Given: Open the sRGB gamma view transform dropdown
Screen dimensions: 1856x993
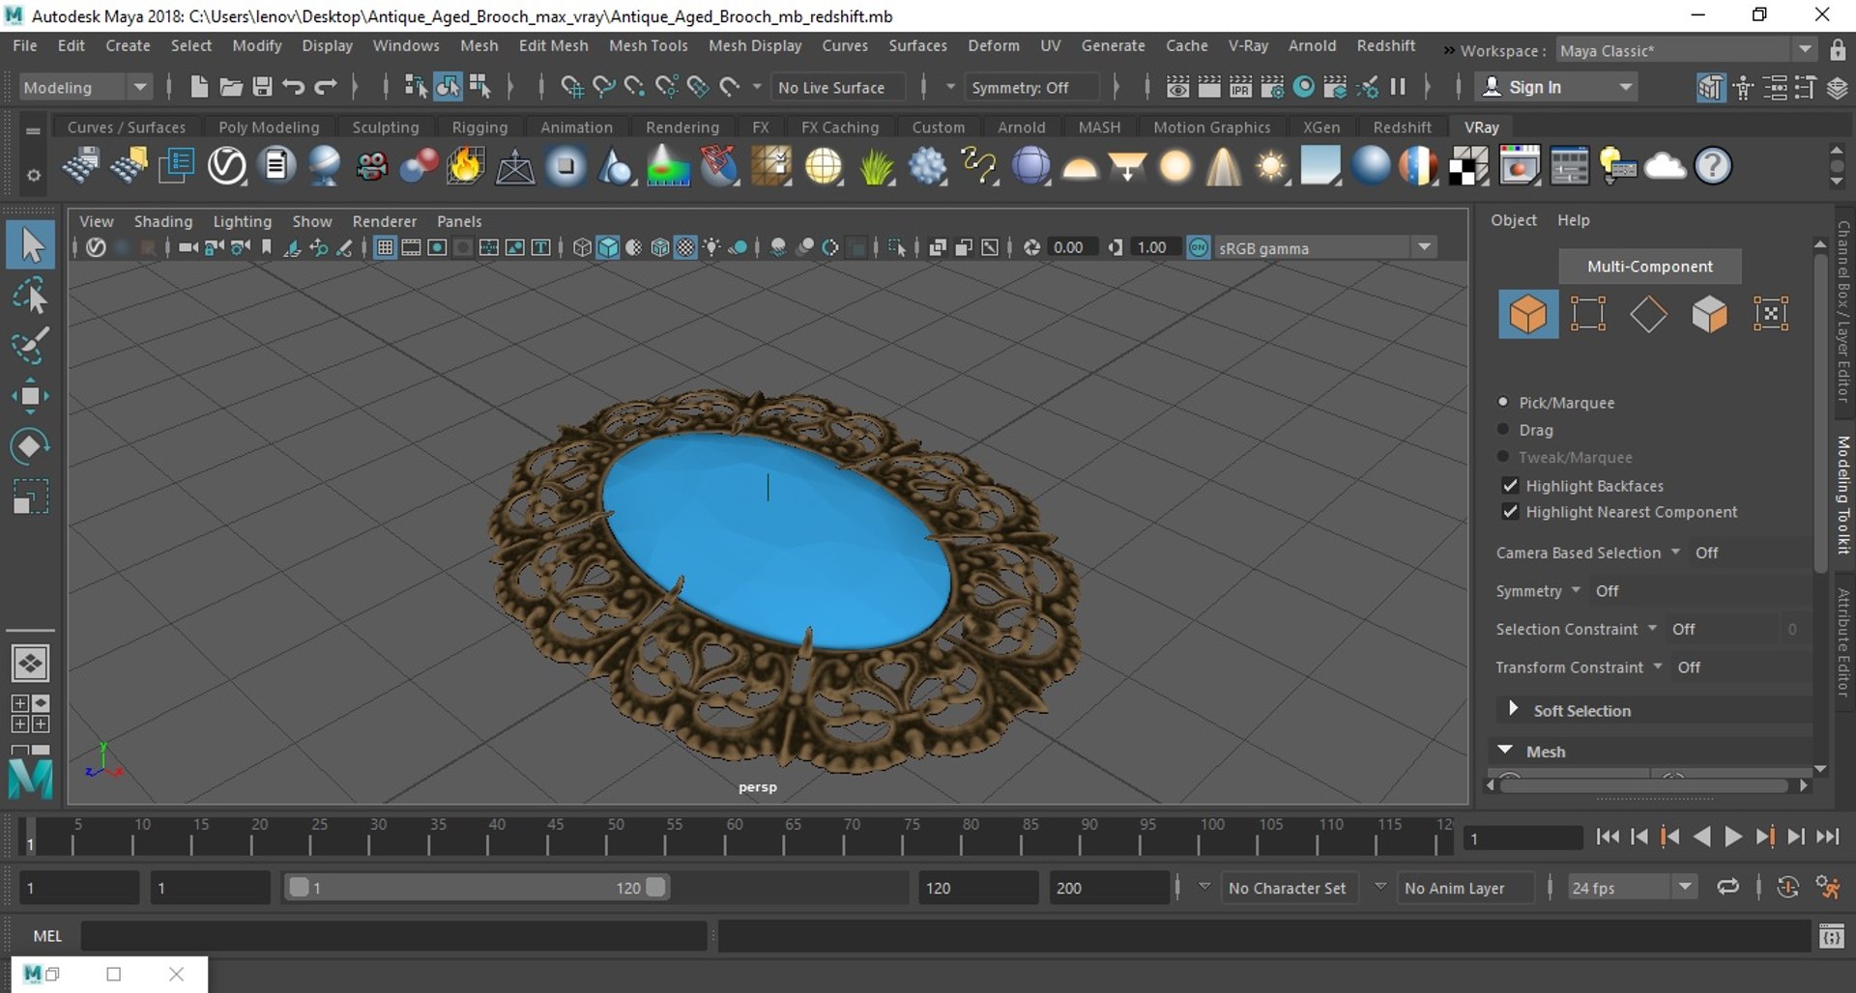Looking at the screenshot, I should [x=1324, y=248].
